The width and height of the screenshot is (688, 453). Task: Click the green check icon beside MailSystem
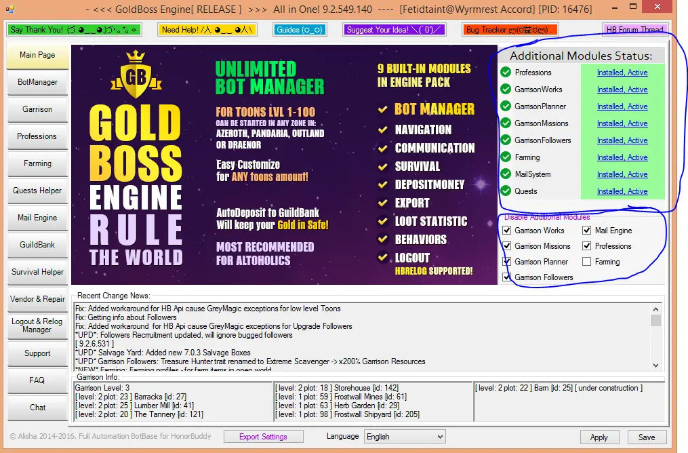click(x=506, y=174)
